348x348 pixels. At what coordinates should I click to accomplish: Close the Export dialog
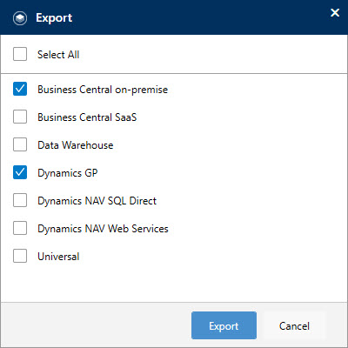click(335, 12)
